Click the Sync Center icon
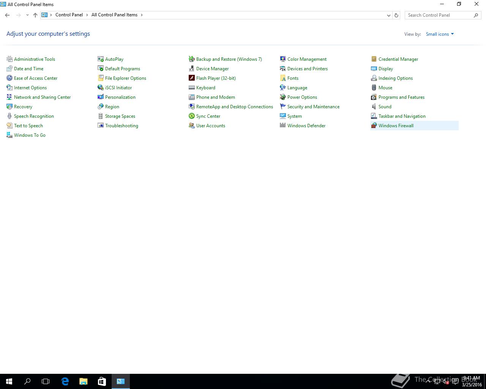The image size is (486, 389). pyautogui.click(x=192, y=116)
